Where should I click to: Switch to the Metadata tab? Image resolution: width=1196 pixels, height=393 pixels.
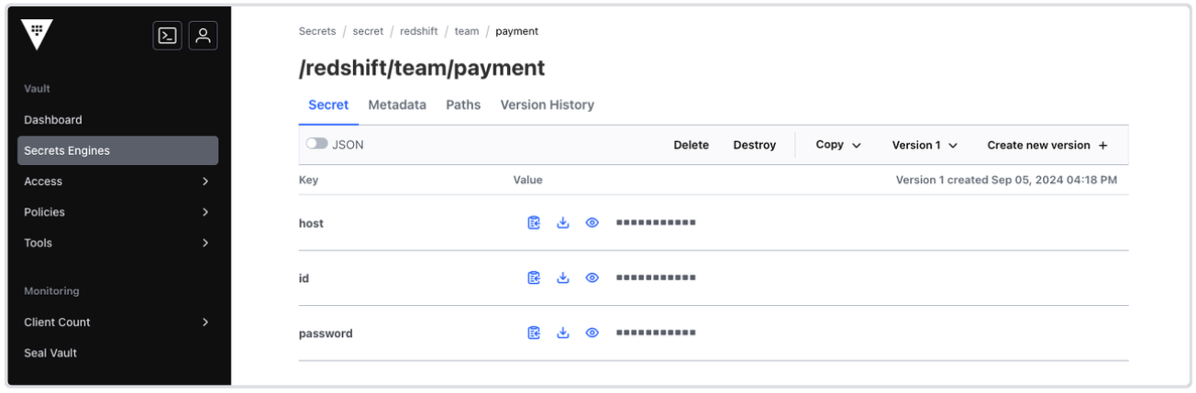coord(397,104)
